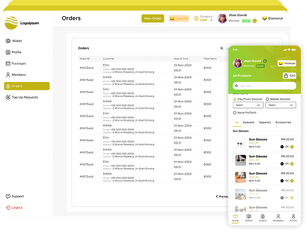The image size is (307, 232).
Task: Click the Previous pagination link
Action: 222,197
